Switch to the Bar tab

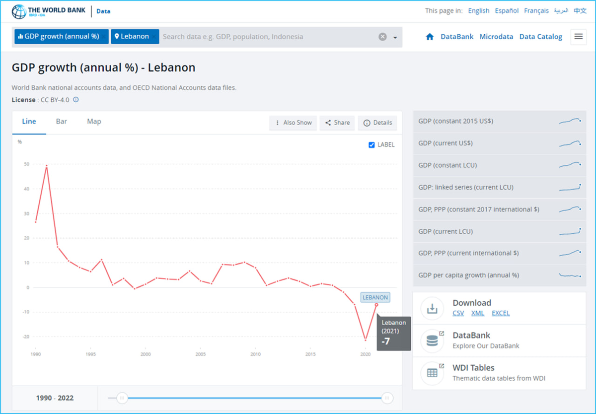click(x=62, y=122)
